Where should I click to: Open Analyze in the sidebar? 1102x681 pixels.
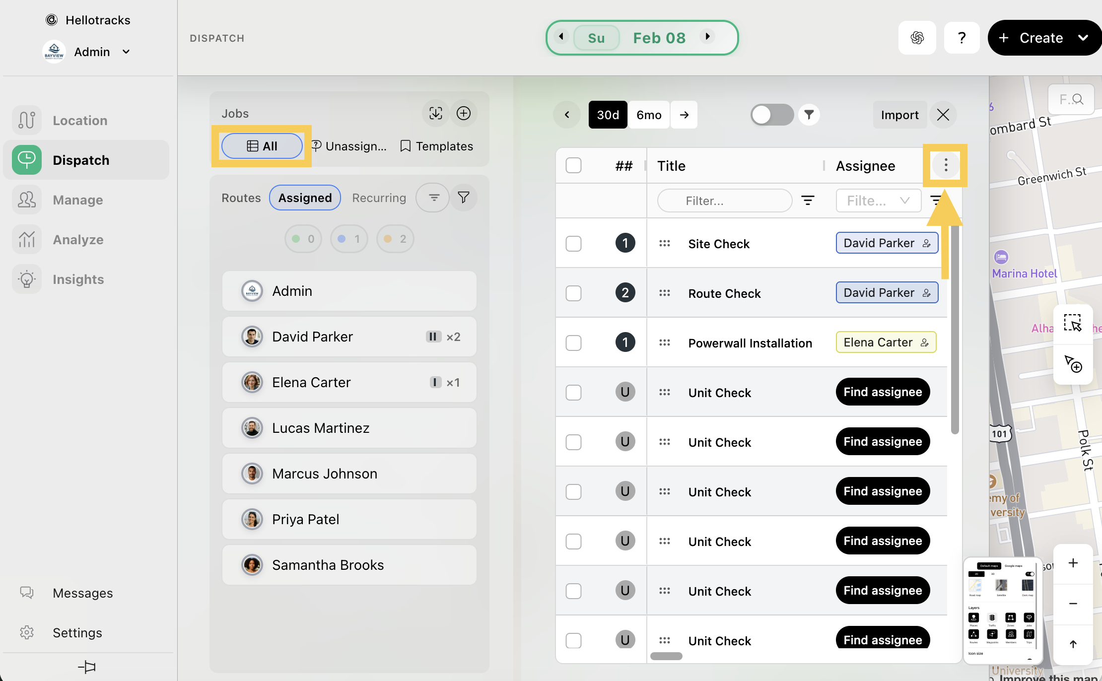coord(78,240)
